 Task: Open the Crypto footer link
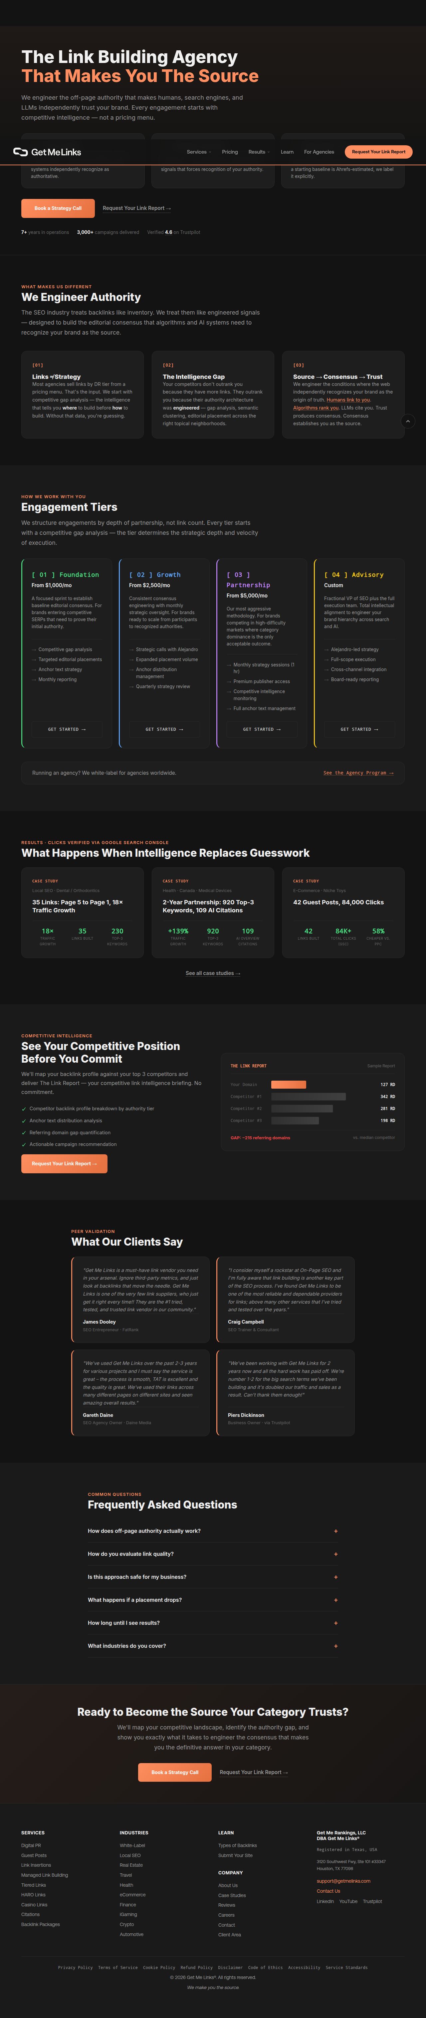(127, 1924)
